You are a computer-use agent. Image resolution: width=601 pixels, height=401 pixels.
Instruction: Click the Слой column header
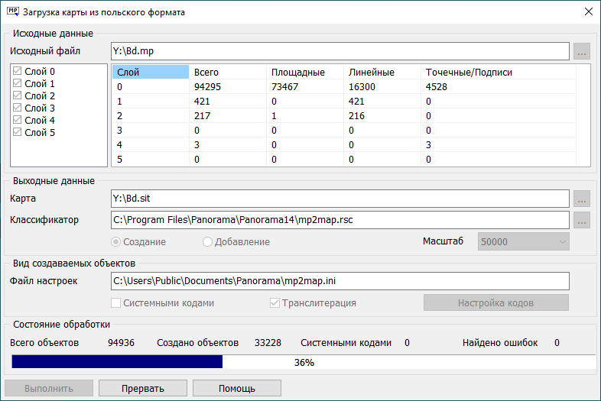[x=150, y=73]
